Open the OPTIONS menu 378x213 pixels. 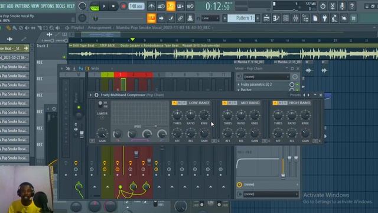pyautogui.click(x=47, y=6)
